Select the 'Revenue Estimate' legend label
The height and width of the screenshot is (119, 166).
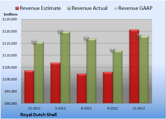(x=40, y=8)
